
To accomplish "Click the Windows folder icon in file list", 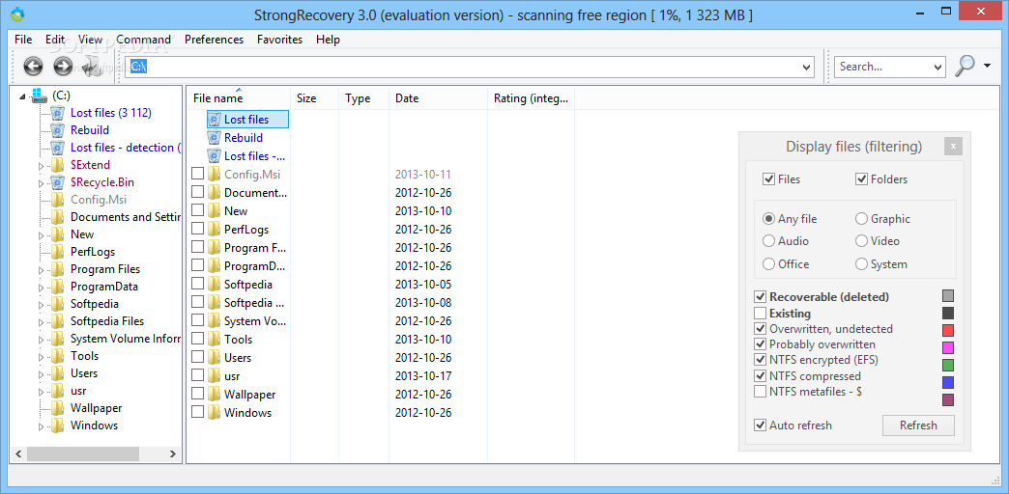I will [215, 412].
